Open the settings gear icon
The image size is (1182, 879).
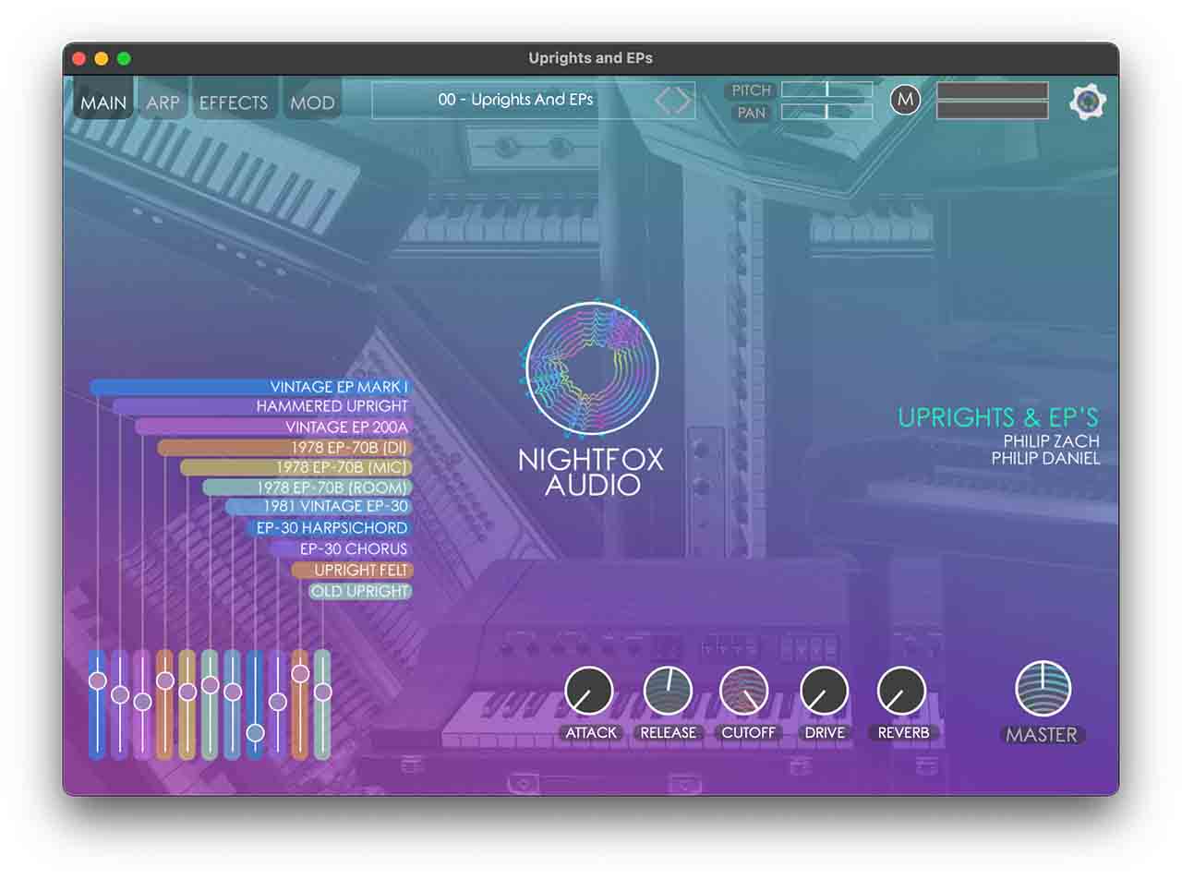click(x=1088, y=102)
